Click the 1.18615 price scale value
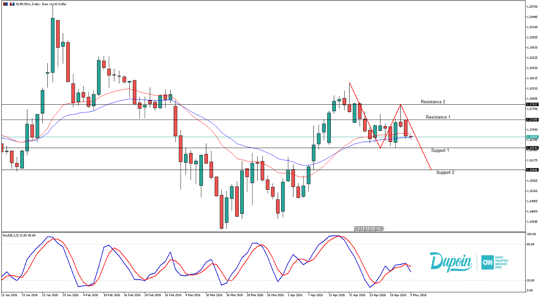Screen dimensions: 541x300 pos(533,78)
